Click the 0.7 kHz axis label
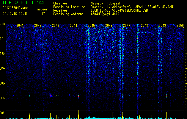The image size is (187, 119). pos(3,98)
